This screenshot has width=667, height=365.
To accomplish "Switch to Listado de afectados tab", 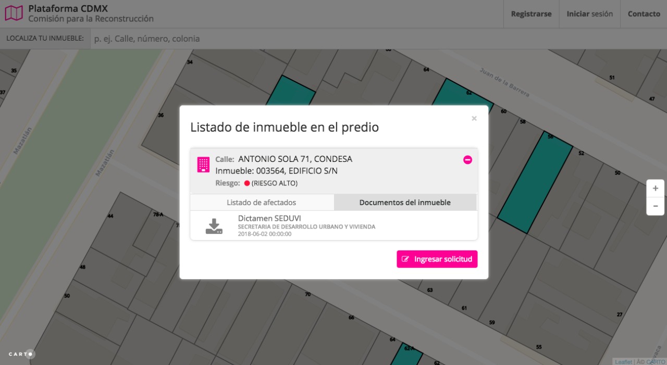I will [x=262, y=203].
